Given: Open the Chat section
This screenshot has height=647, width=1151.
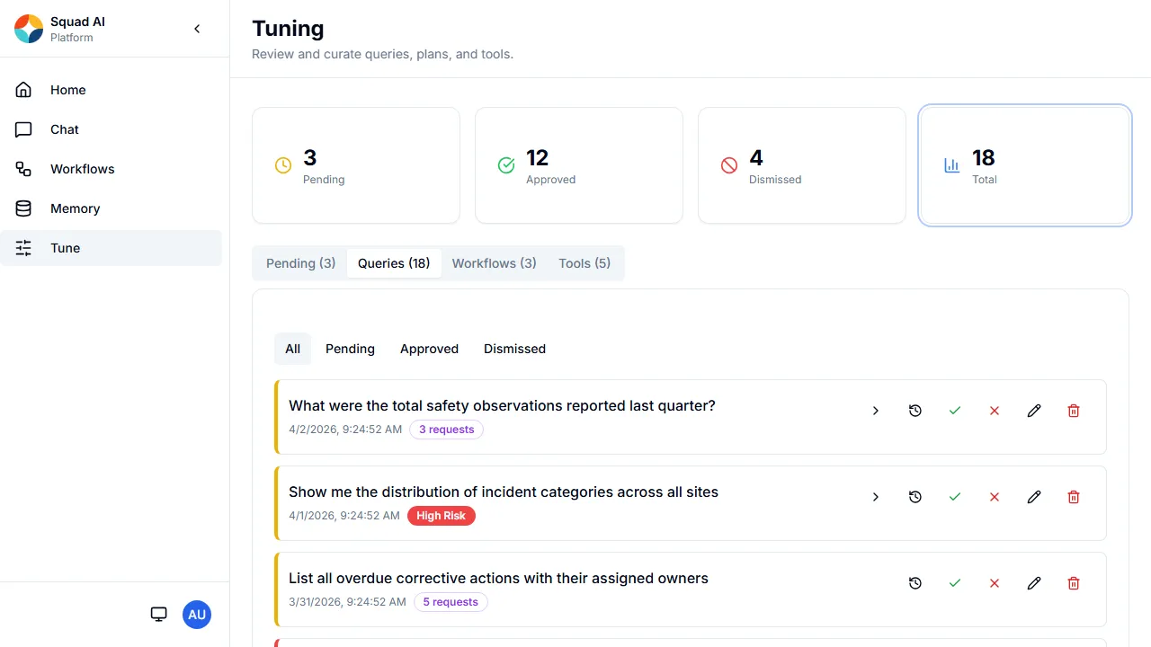Looking at the screenshot, I should (x=111, y=129).
